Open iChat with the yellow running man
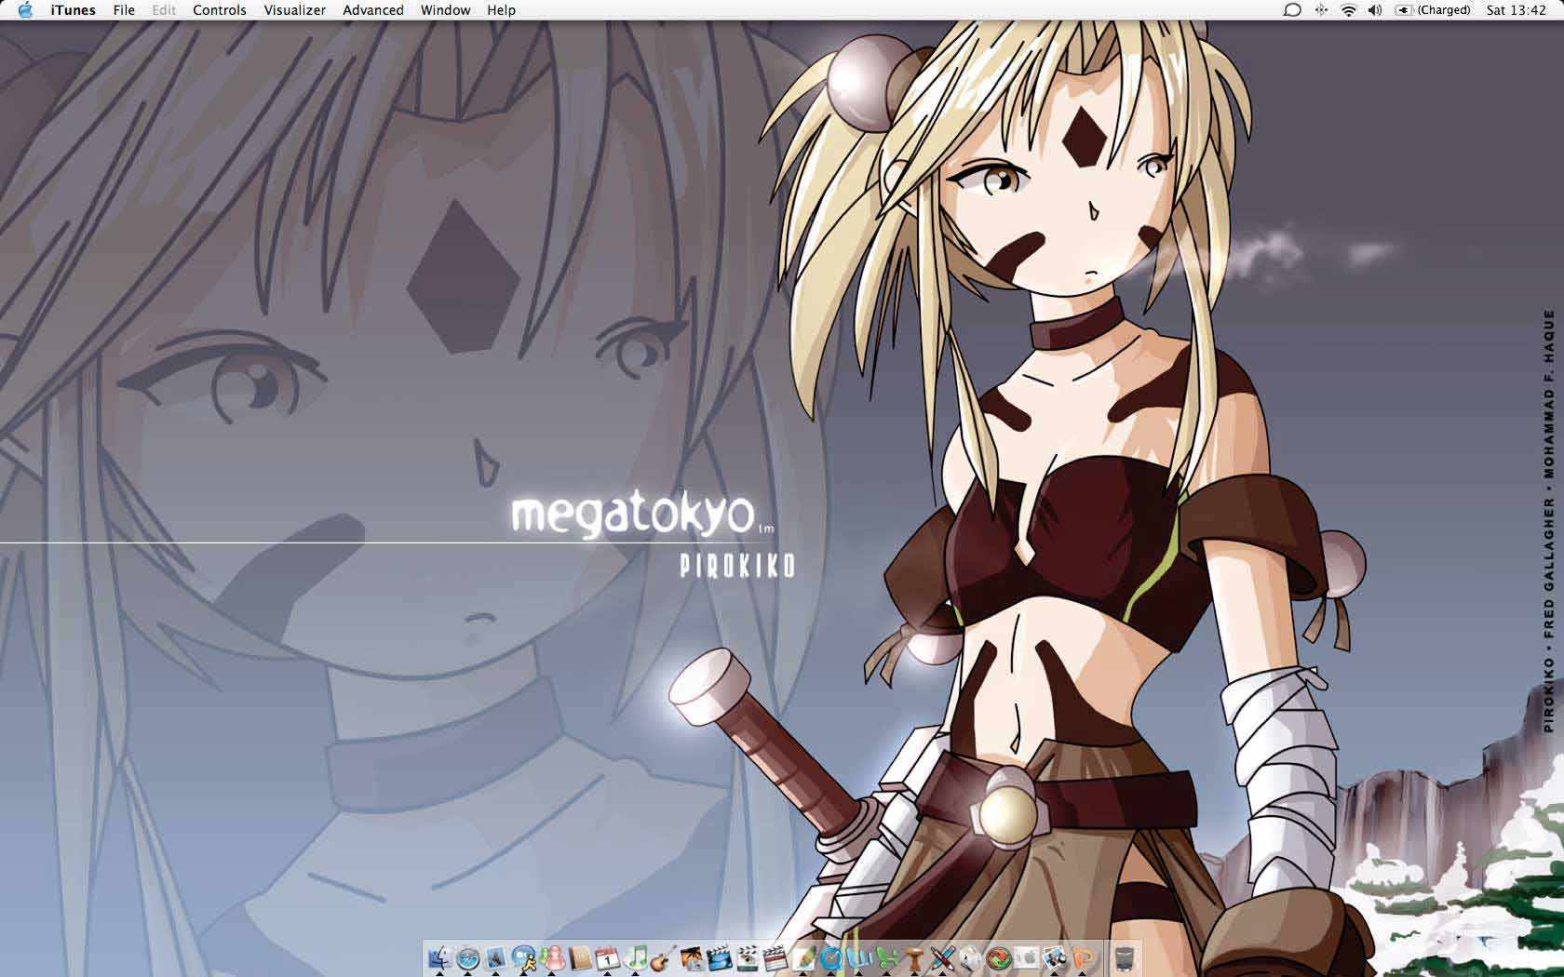 point(523,957)
